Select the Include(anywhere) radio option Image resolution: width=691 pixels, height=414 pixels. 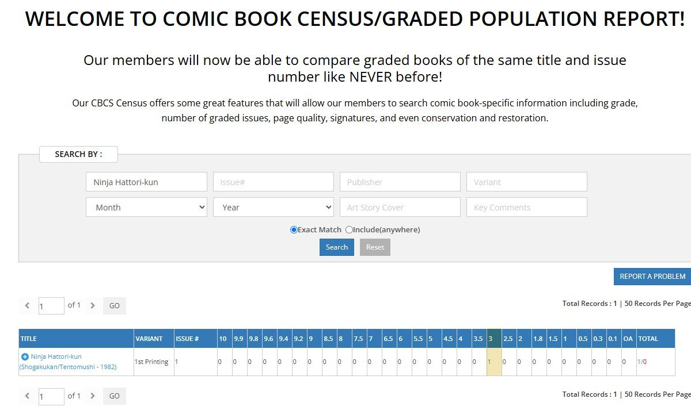coord(349,230)
